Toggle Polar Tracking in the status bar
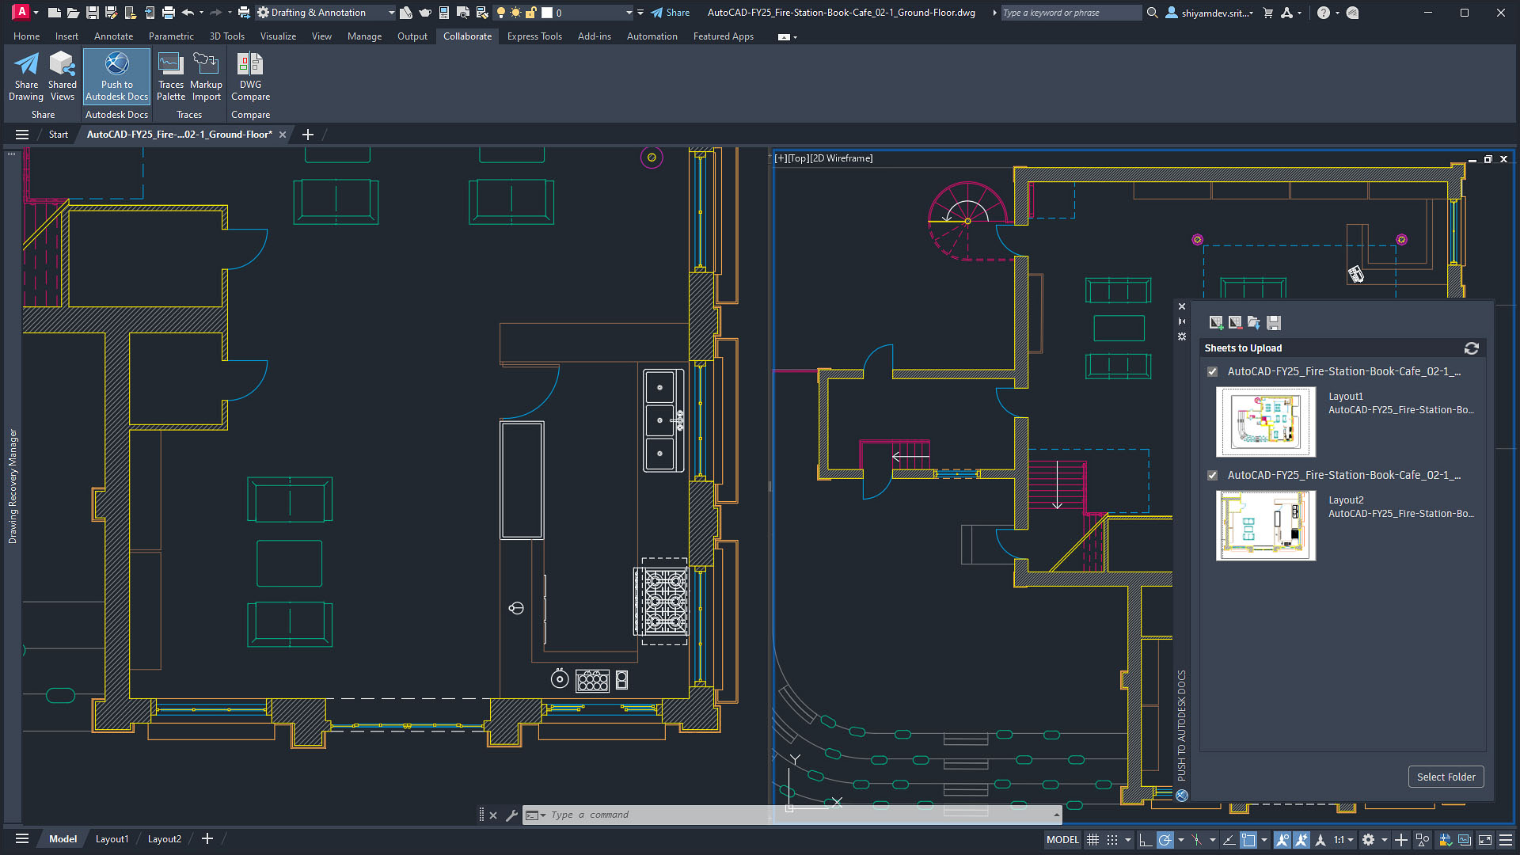1520x855 pixels. 1165,840
